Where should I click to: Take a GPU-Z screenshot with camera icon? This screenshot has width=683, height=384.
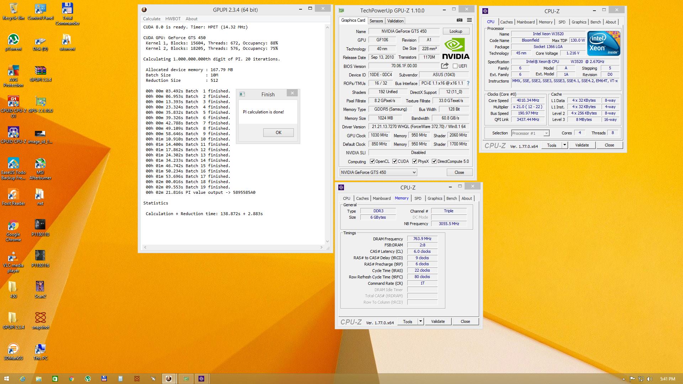(460, 20)
